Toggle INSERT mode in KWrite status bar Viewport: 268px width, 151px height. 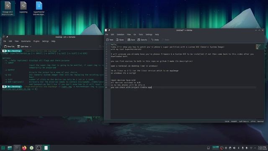point(234,121)
